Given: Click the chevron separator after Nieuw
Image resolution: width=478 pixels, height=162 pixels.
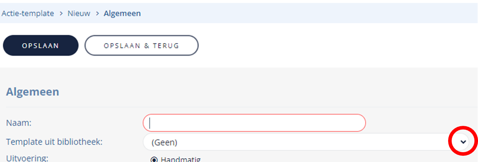Looking at the screenshot, I should point(97,13).
